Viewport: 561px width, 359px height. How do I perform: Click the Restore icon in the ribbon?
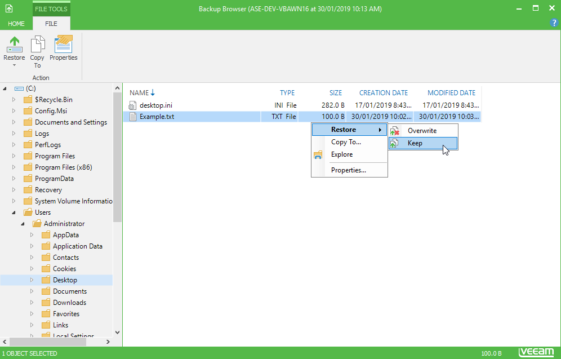pyautogui.click(x=14, y=45)
